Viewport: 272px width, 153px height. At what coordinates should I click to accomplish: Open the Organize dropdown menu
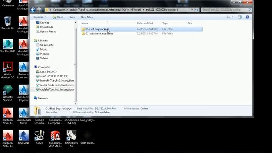40,17
